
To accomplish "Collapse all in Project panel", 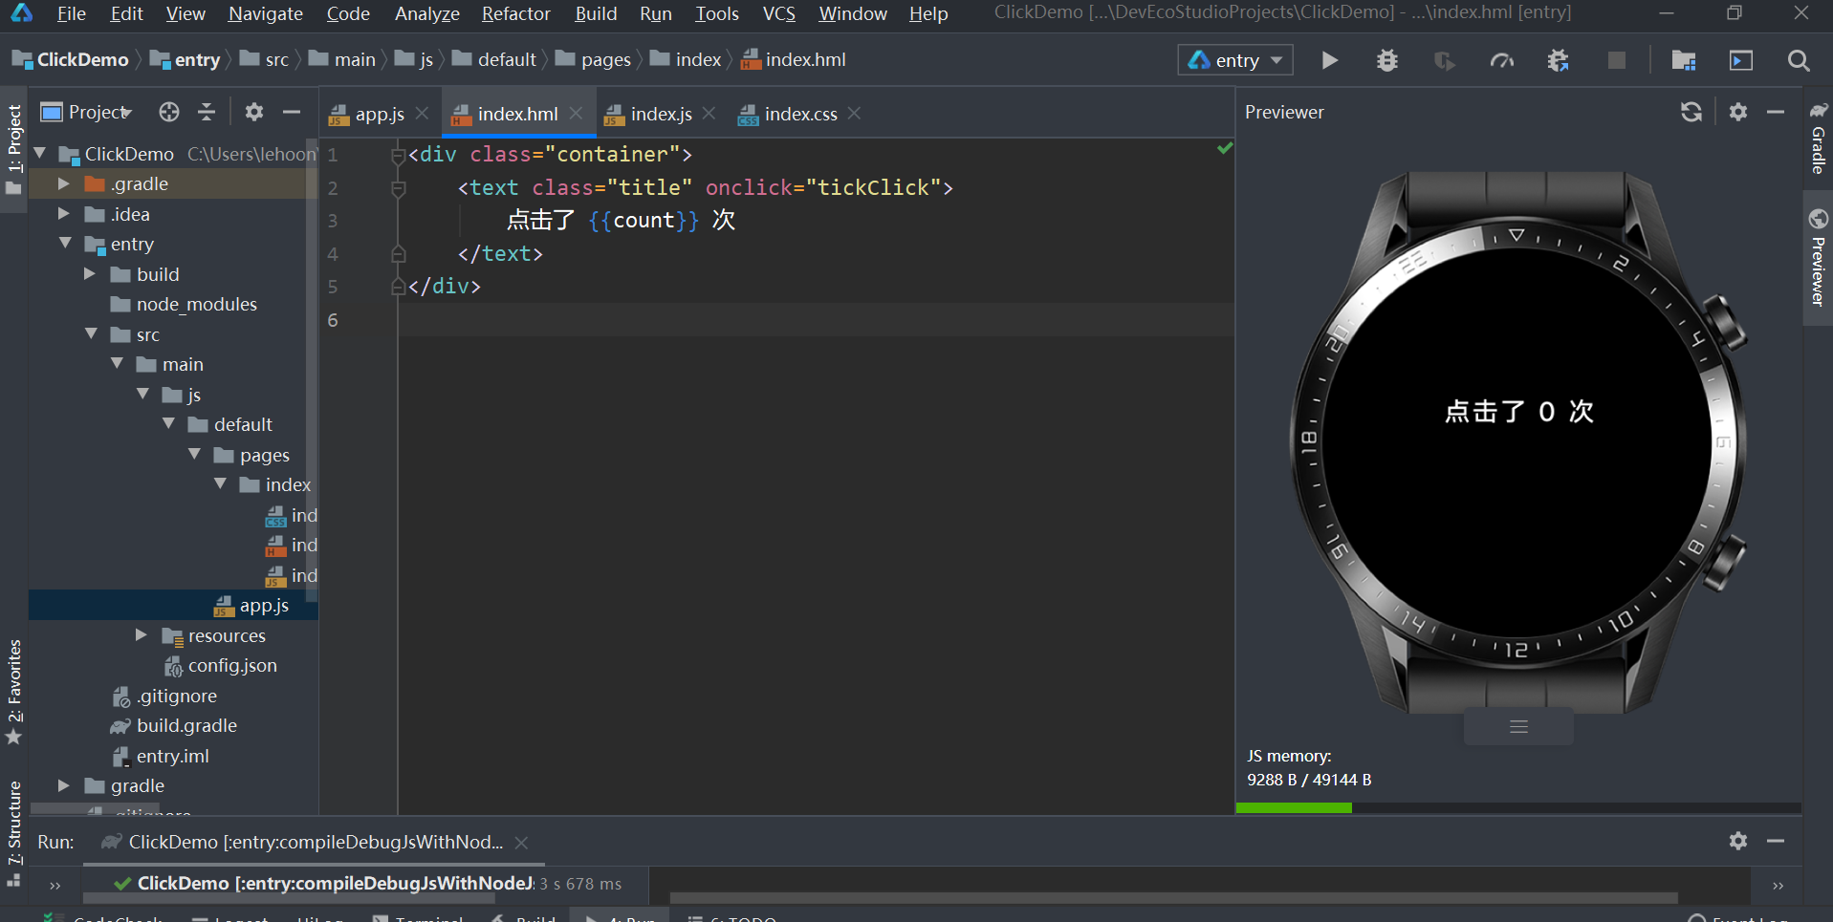I will click(207, 112).
